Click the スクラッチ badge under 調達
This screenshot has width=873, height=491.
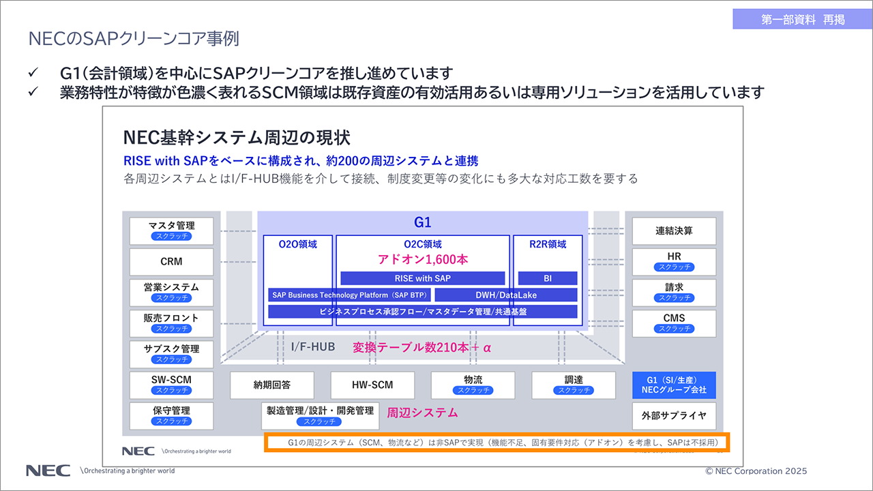tap(573, 391)
